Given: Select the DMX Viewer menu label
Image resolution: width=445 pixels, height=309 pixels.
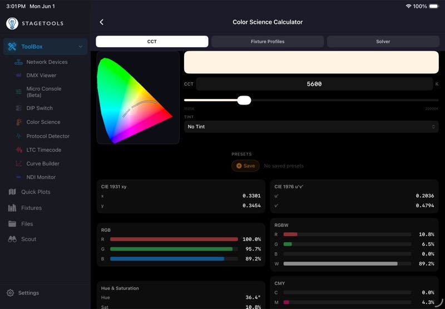Looking at the screenshot, I should (x=41, y=76).
